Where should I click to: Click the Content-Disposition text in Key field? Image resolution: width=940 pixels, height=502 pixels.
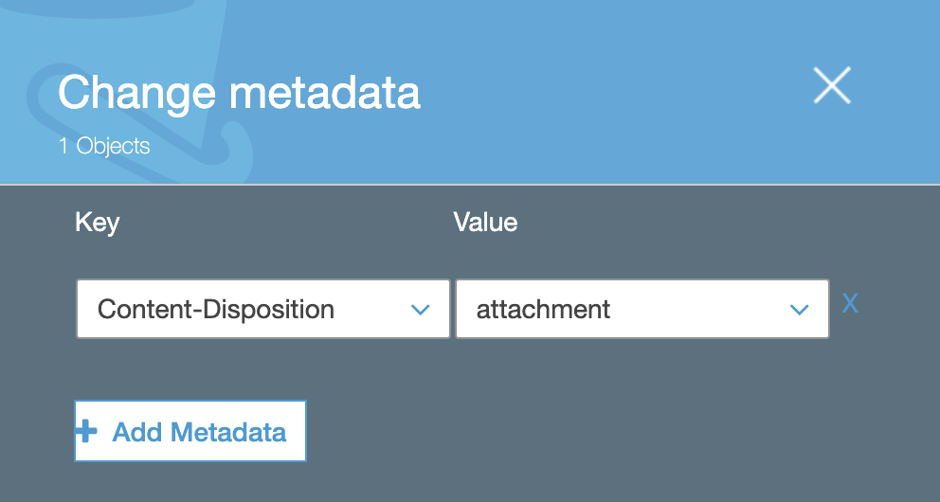tap(216, 310)
